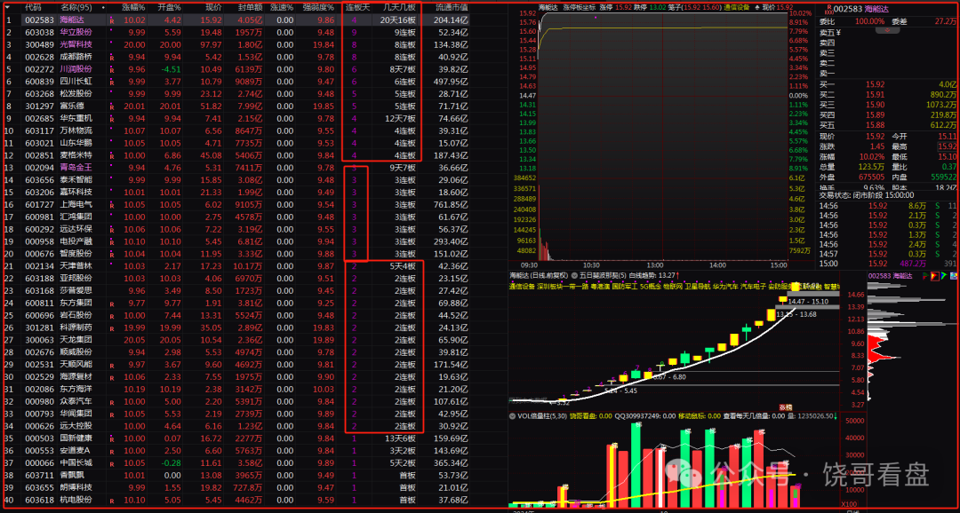Click the tallest green volume bar in VOL panel
The height and width of the screenshot is (513, 960).
(636, 464)
